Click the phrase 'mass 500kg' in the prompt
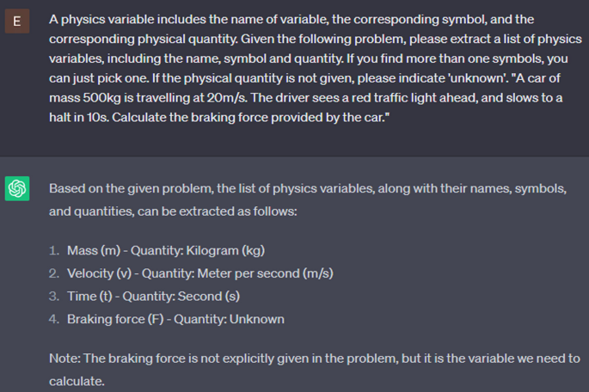Viewport: 589px width, 392px height. [x=82, y=98]
